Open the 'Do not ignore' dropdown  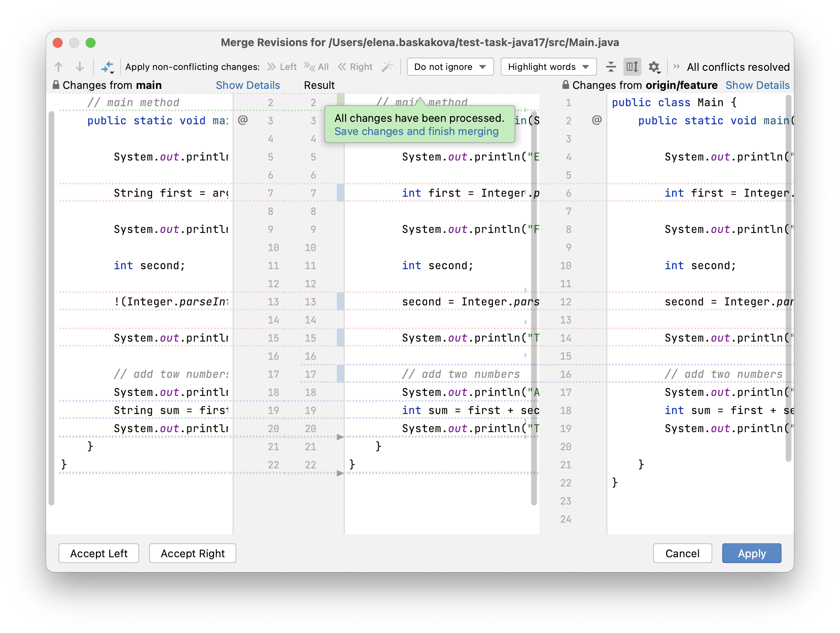(x=450, y=67)
